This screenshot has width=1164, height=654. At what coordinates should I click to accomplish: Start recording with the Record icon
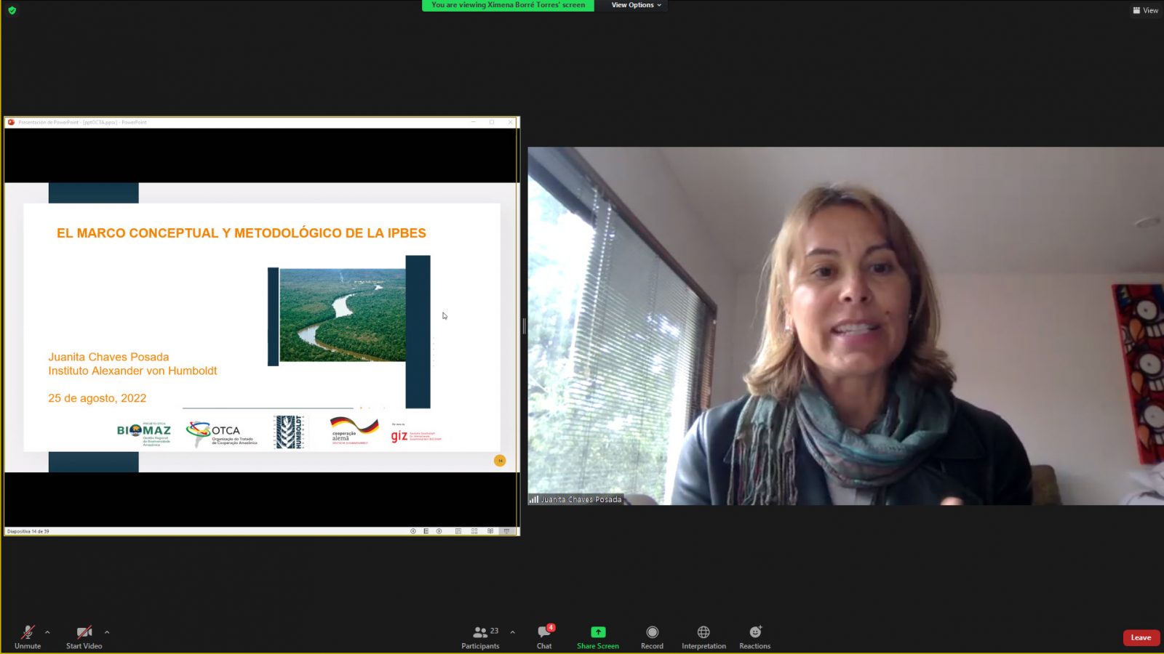pos(652,632)
